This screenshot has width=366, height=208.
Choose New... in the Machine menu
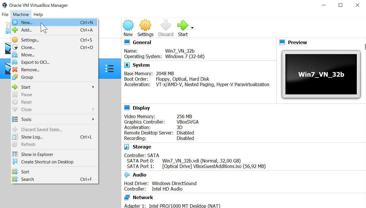pos(54,22)
